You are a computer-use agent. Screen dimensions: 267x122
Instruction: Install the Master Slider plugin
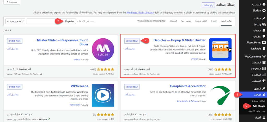15,41
